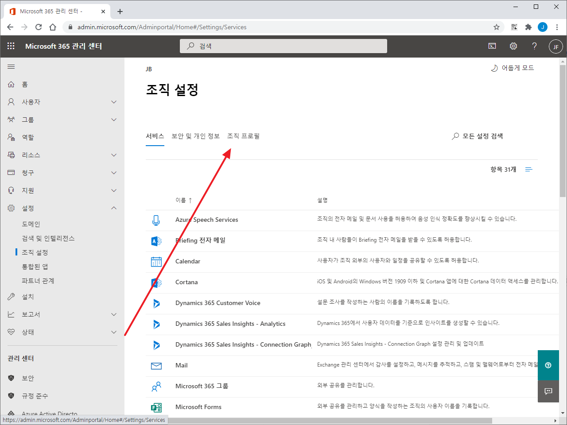The height and width of the screenshot is (425, 567).
Task: Open 도메인 under settings
Action: click(x=31, y=224)
